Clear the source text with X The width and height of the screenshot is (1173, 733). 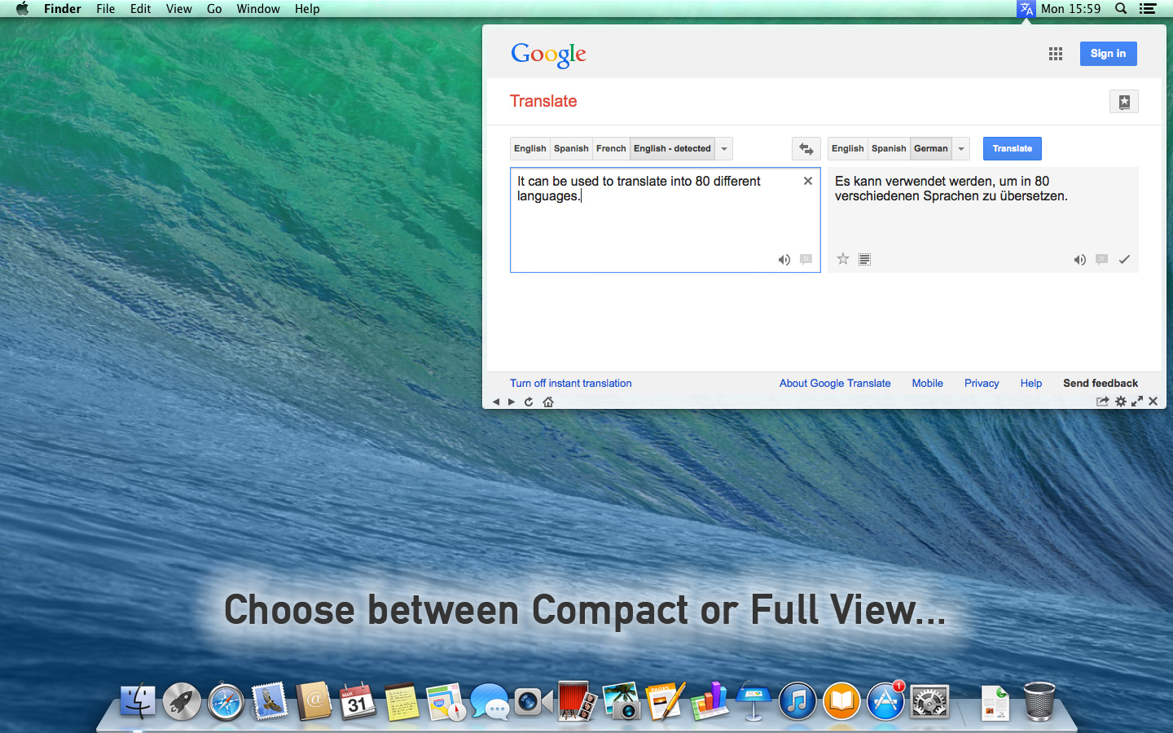pyautogui.click(x=808, y=181)
